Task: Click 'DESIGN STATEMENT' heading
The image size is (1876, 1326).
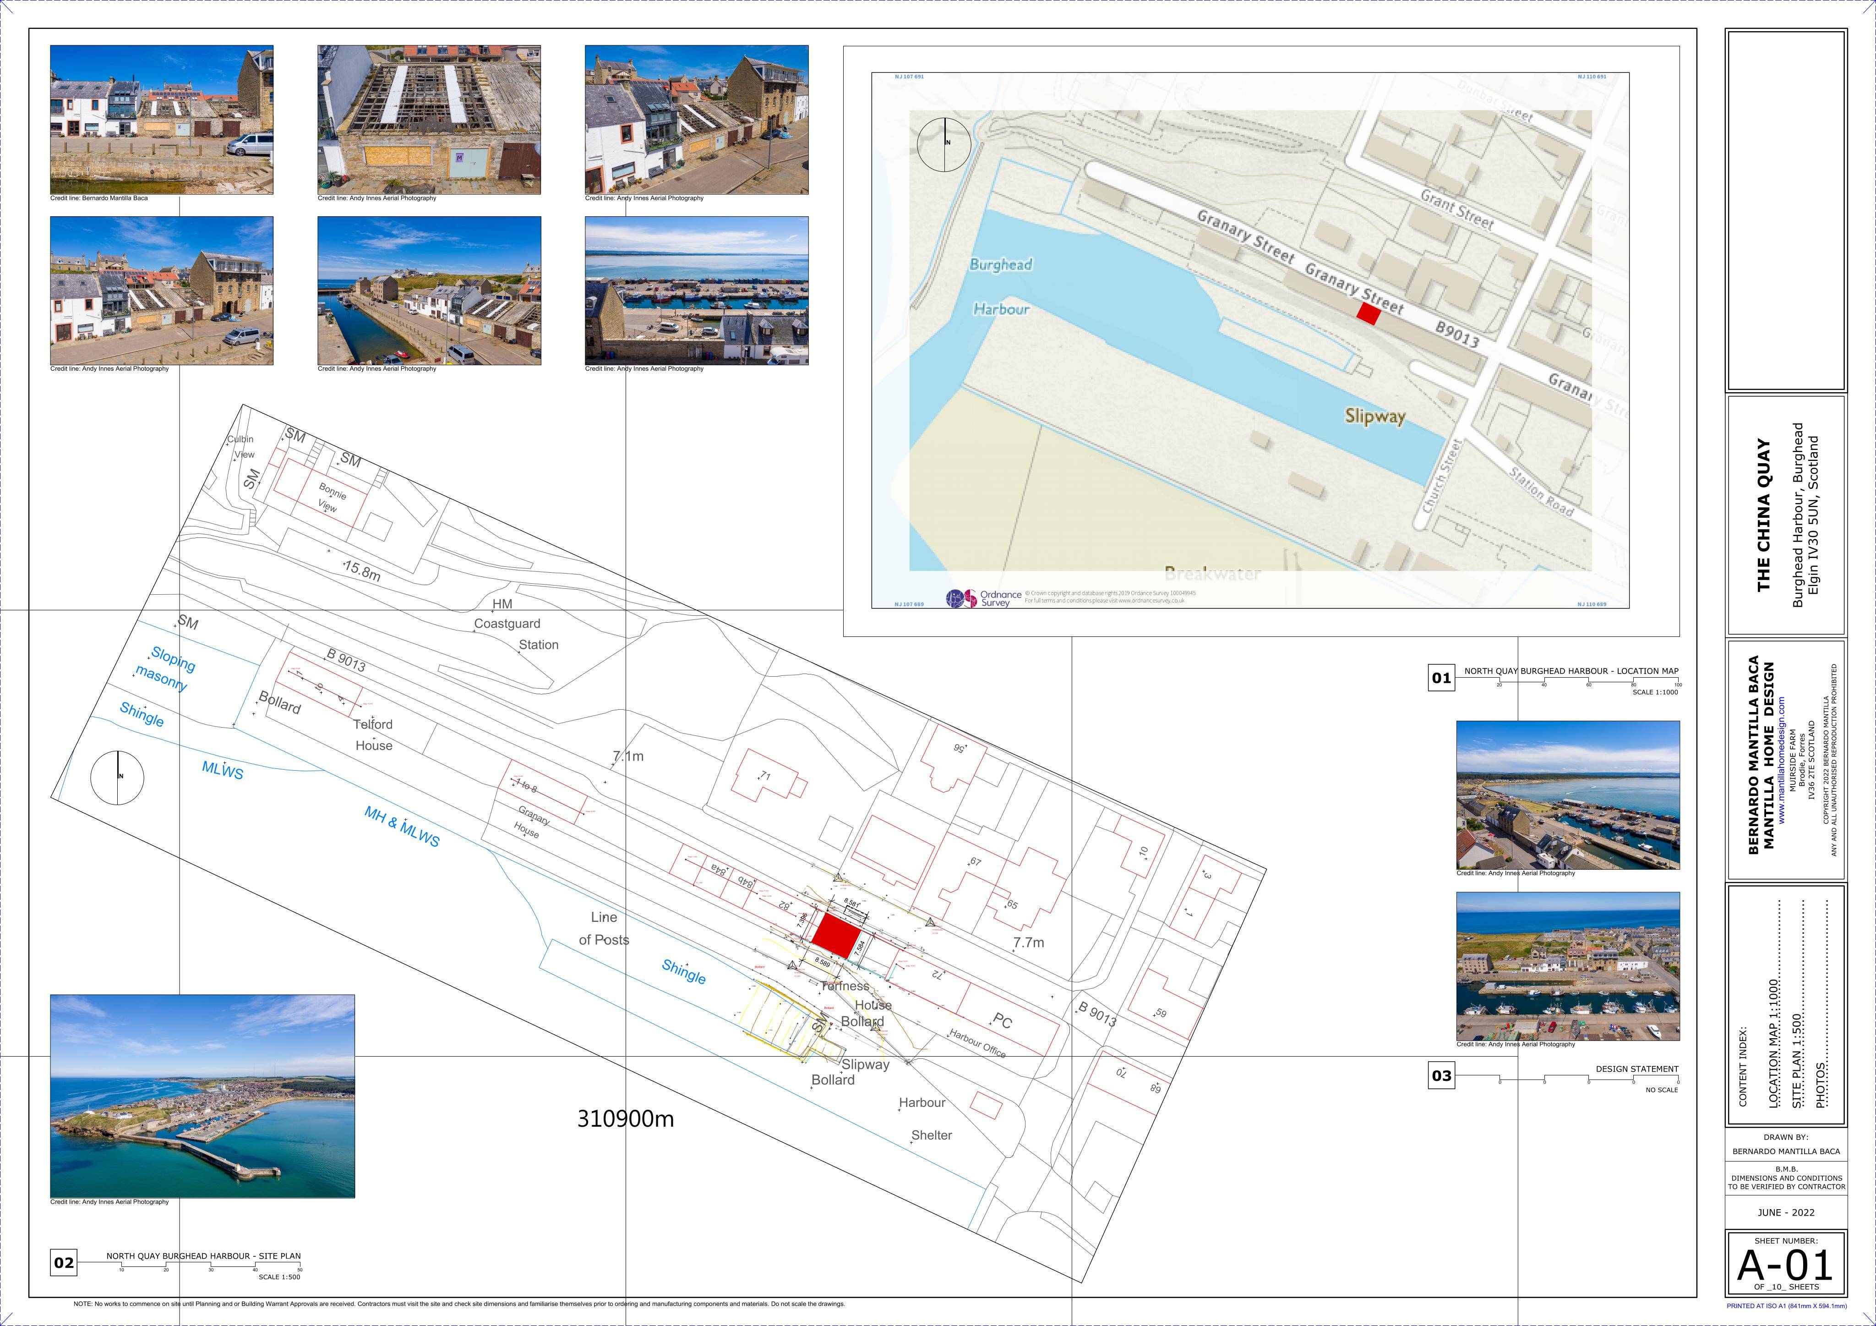Action: (x=1636, y=1068)
